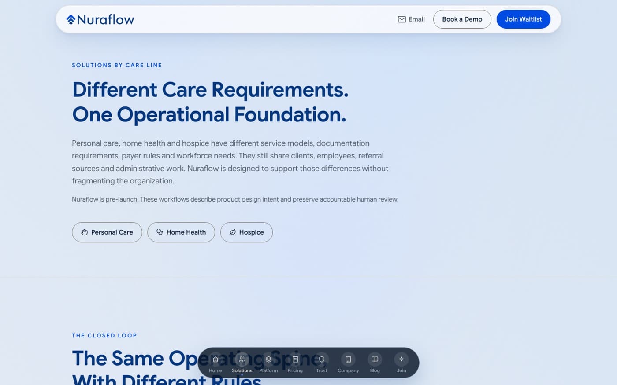Viewport: 617px width, 385px height.
Task: Click the 'Personal care, home health and hospice' paragraph
Action: coord(230,162)
